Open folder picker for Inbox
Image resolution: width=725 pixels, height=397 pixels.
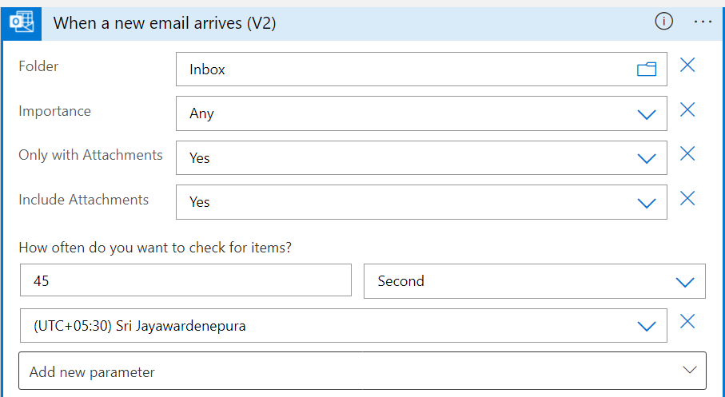(x=646, y=69)
